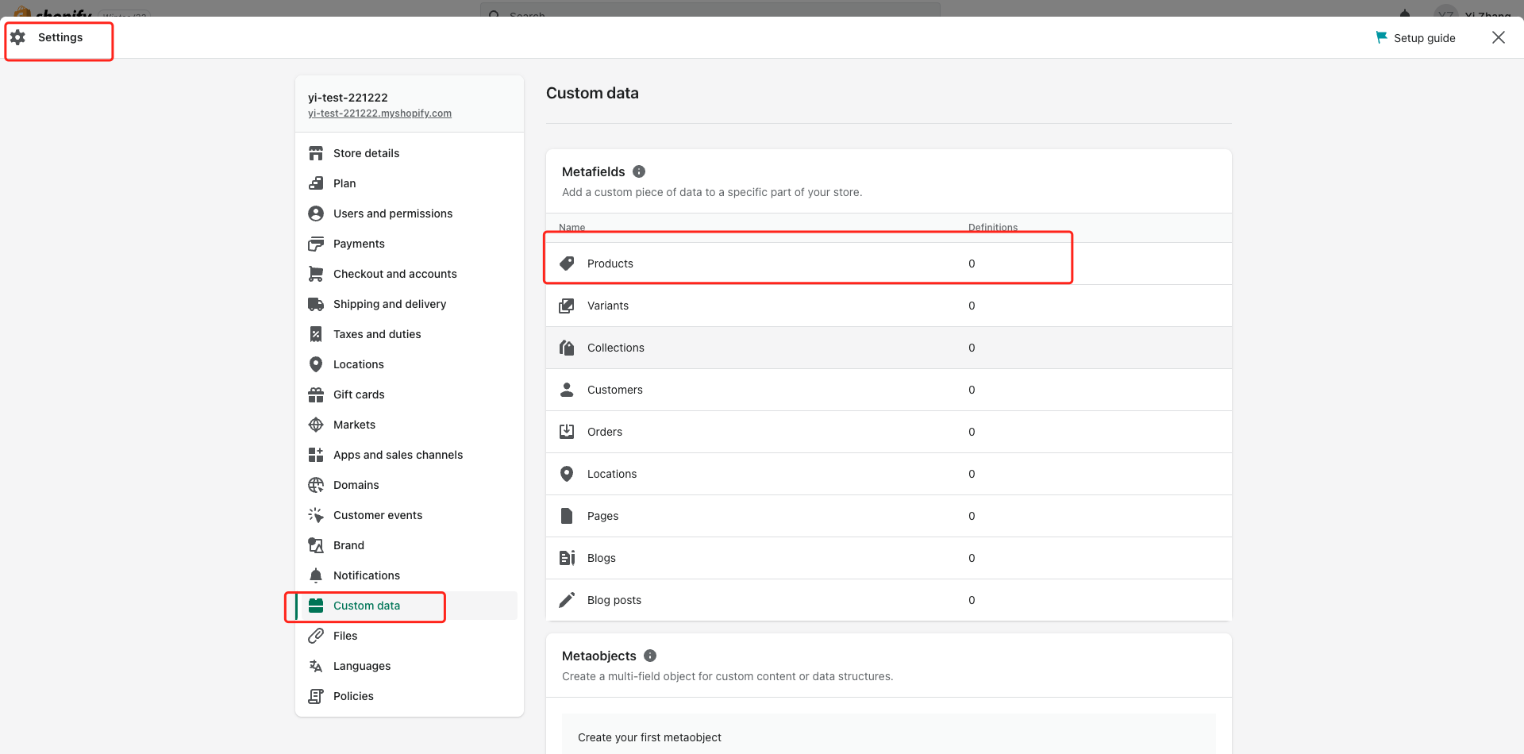
Task: Select the Payments card icon in sidebar
Action: tap(316, 243)
